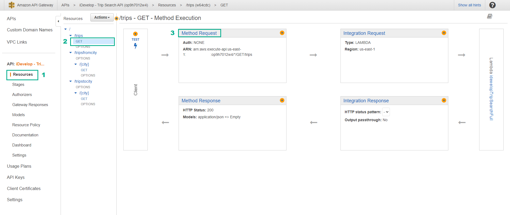This screenshot has width=510, height=215.
Task: Open the Method Response link
Action: [x=201, y=101]
